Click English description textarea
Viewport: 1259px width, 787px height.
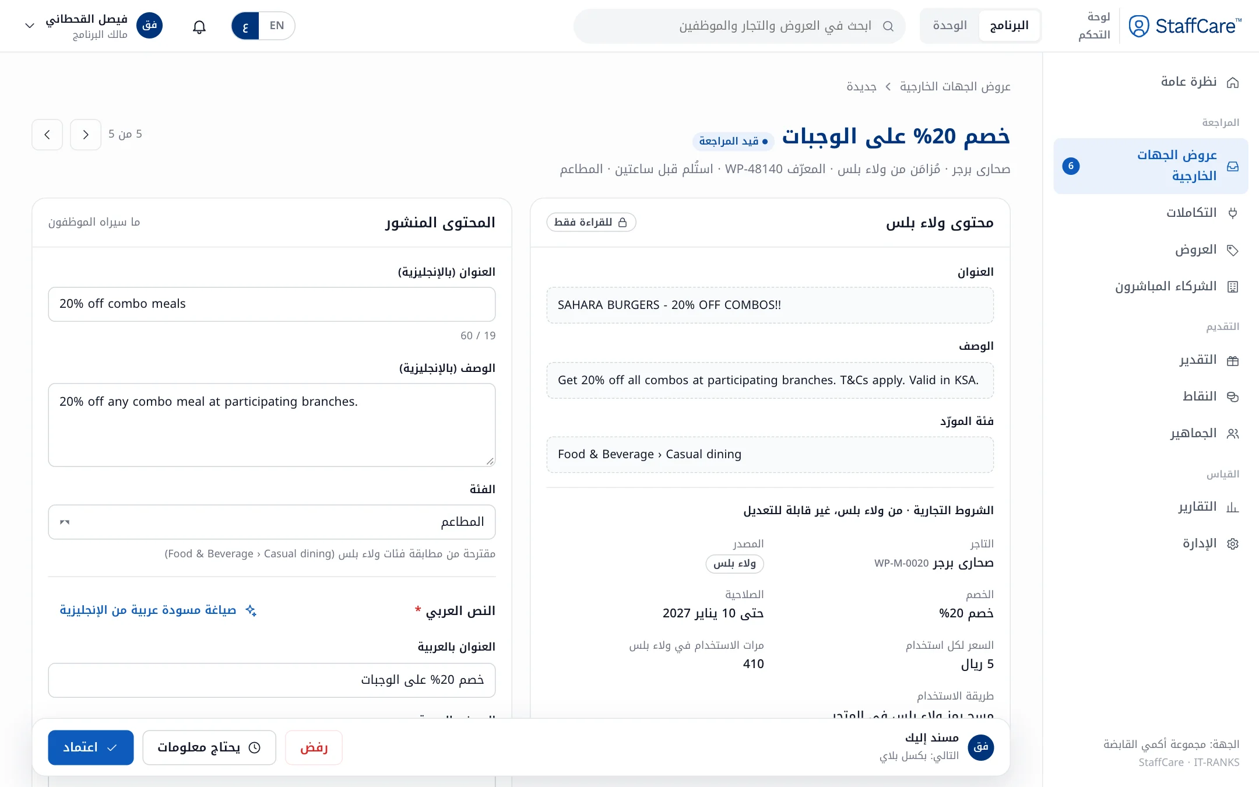point(272,425)
